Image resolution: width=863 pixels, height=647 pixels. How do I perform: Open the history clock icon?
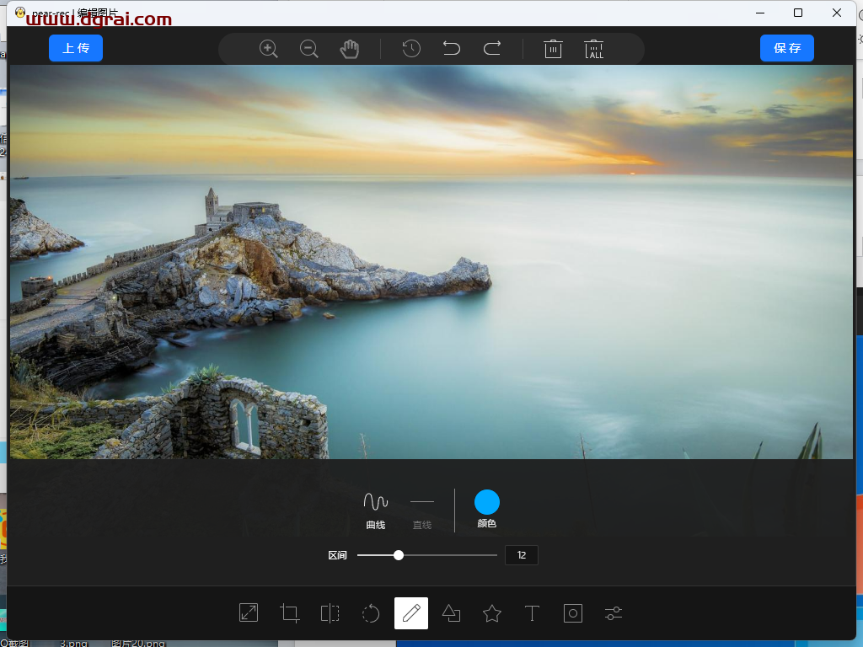click(411, 49)
